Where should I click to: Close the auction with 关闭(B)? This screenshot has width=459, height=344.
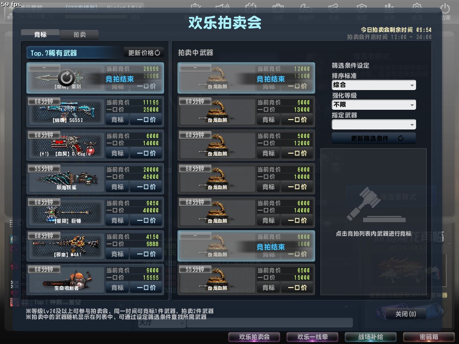coord(405,314)
